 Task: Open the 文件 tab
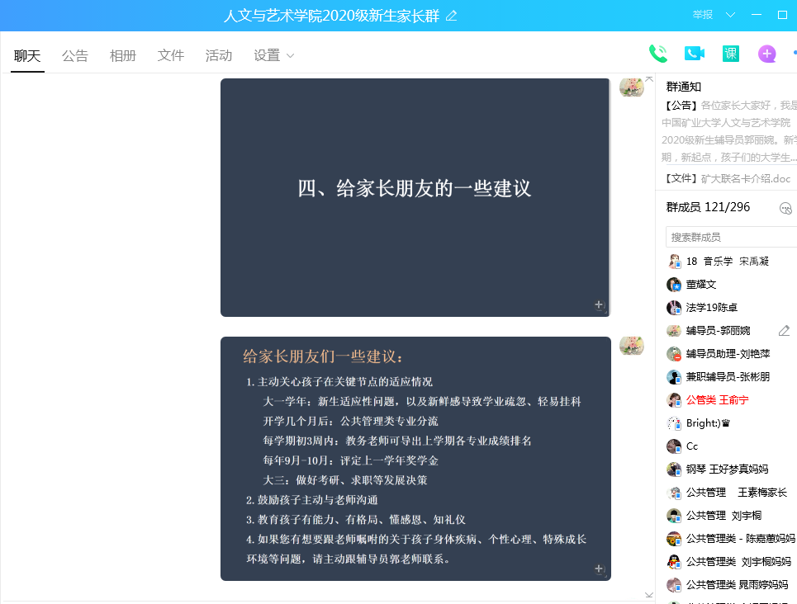point(171,56)
